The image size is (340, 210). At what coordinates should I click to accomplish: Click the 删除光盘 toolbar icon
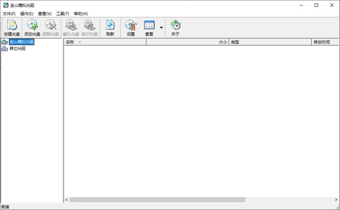(50, 28)
